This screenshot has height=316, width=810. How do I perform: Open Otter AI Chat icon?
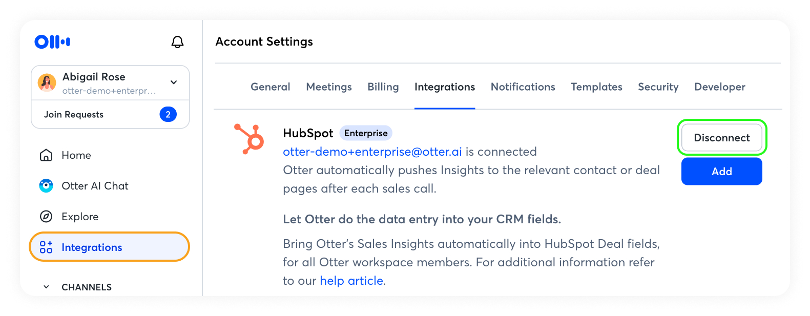[x=46, y=186]
